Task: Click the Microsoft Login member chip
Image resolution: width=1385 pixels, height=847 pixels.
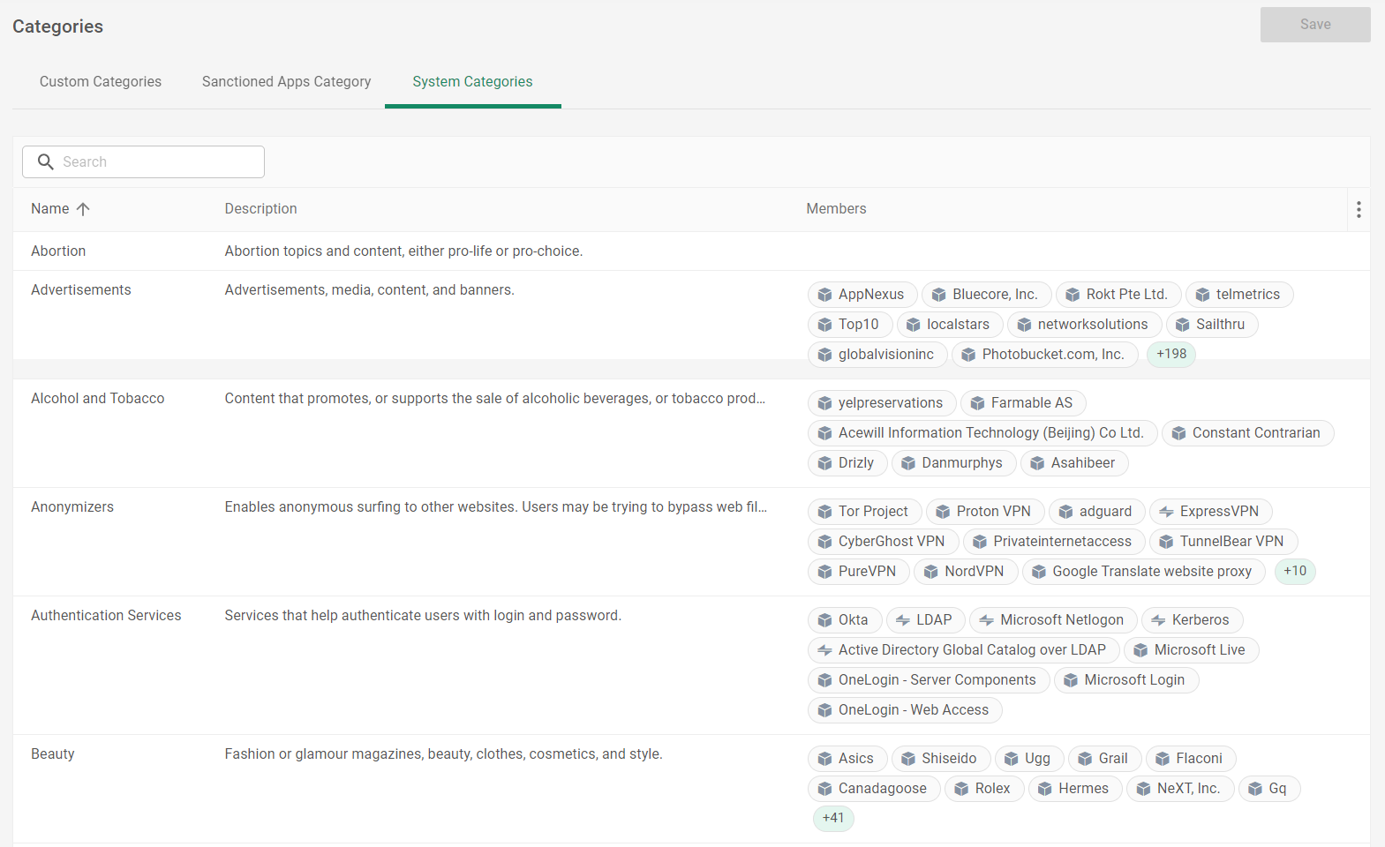Action: 1125,680
